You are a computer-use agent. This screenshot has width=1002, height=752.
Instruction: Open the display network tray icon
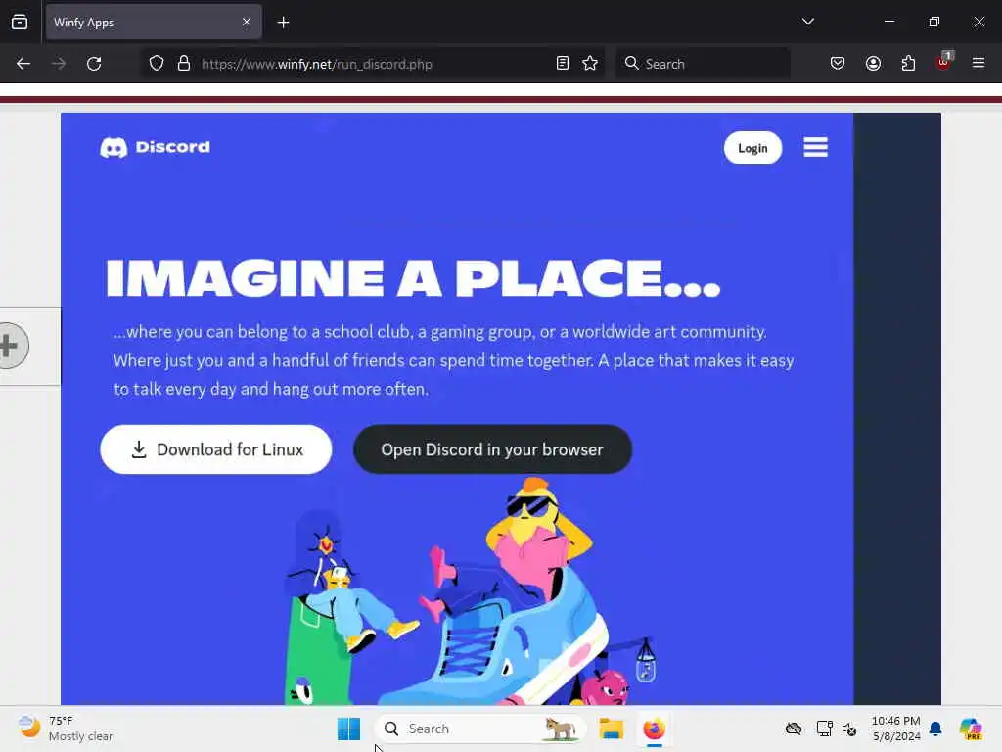pyautogui.click(x=824, y=728)
